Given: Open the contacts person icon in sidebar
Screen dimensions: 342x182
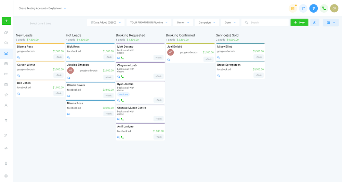Looking at the screenshot, I should (6, 105).
